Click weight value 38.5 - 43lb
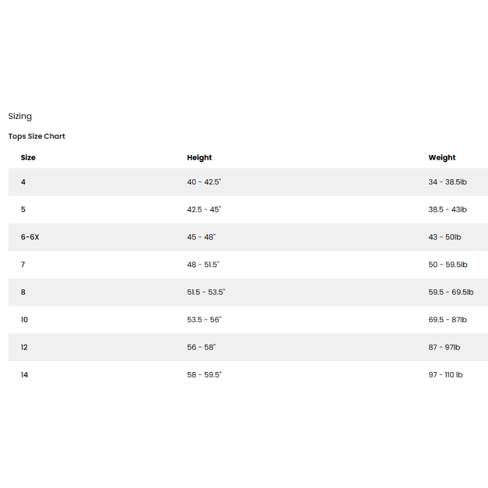The height and width of the screenshot is (488, 488). 447,209
